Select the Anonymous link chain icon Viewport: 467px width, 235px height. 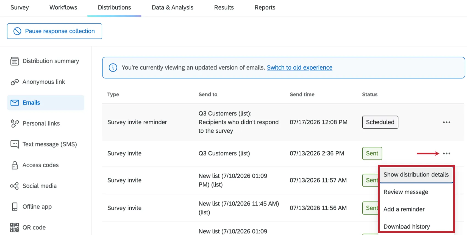[15, 82]
